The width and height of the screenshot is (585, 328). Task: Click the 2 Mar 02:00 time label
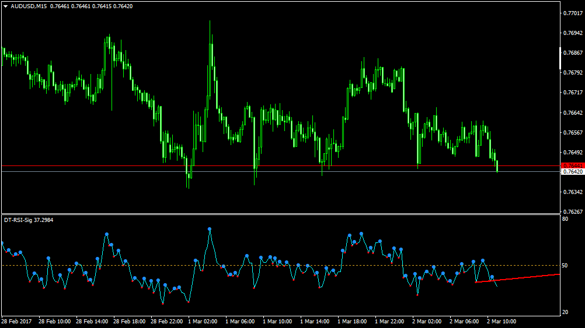(427, 321)
